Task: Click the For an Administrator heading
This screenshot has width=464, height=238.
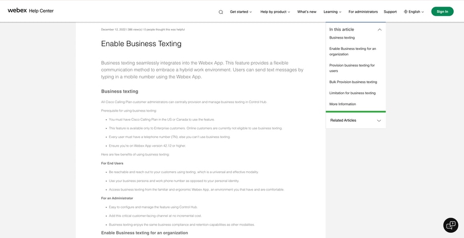Action: [117, 198]
